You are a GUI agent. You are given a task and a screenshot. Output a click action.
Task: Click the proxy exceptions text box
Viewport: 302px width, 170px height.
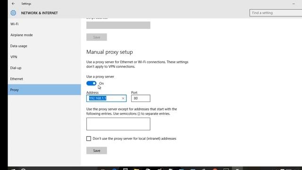coord(118,124)
